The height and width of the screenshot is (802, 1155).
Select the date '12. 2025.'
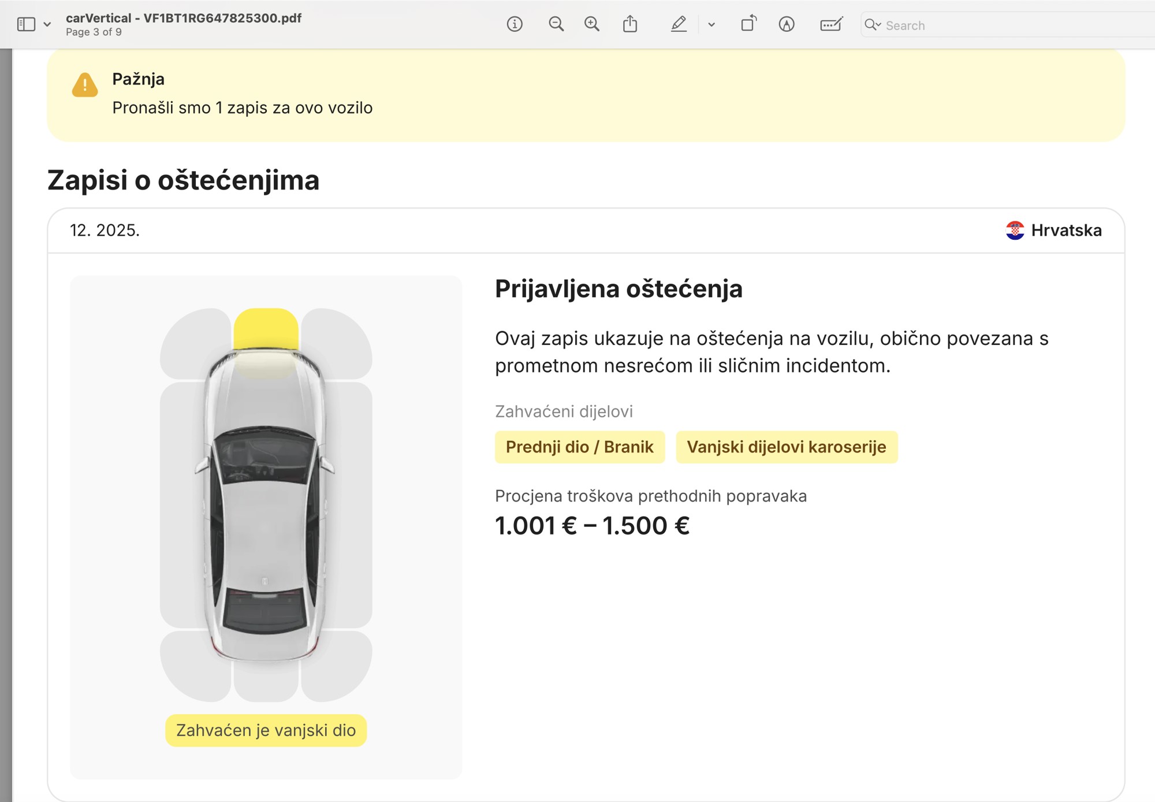coord(105,231)
